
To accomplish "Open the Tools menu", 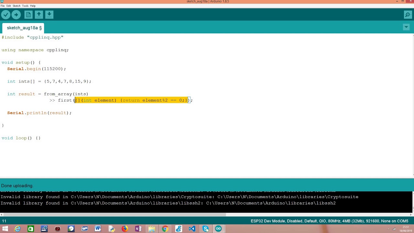I will (25, 6).
